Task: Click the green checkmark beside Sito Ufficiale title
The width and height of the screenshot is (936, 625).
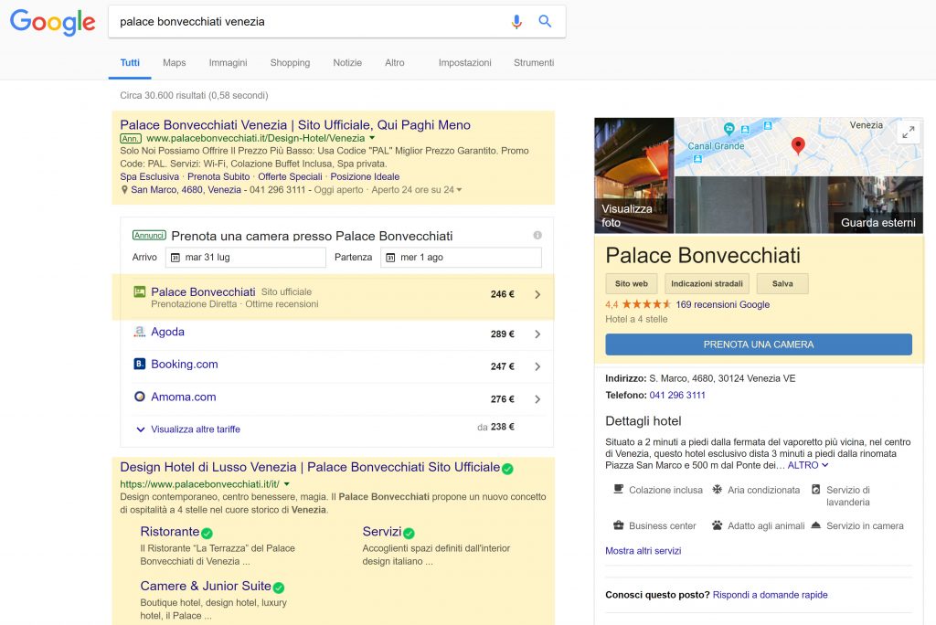Action: pos(507,469)
